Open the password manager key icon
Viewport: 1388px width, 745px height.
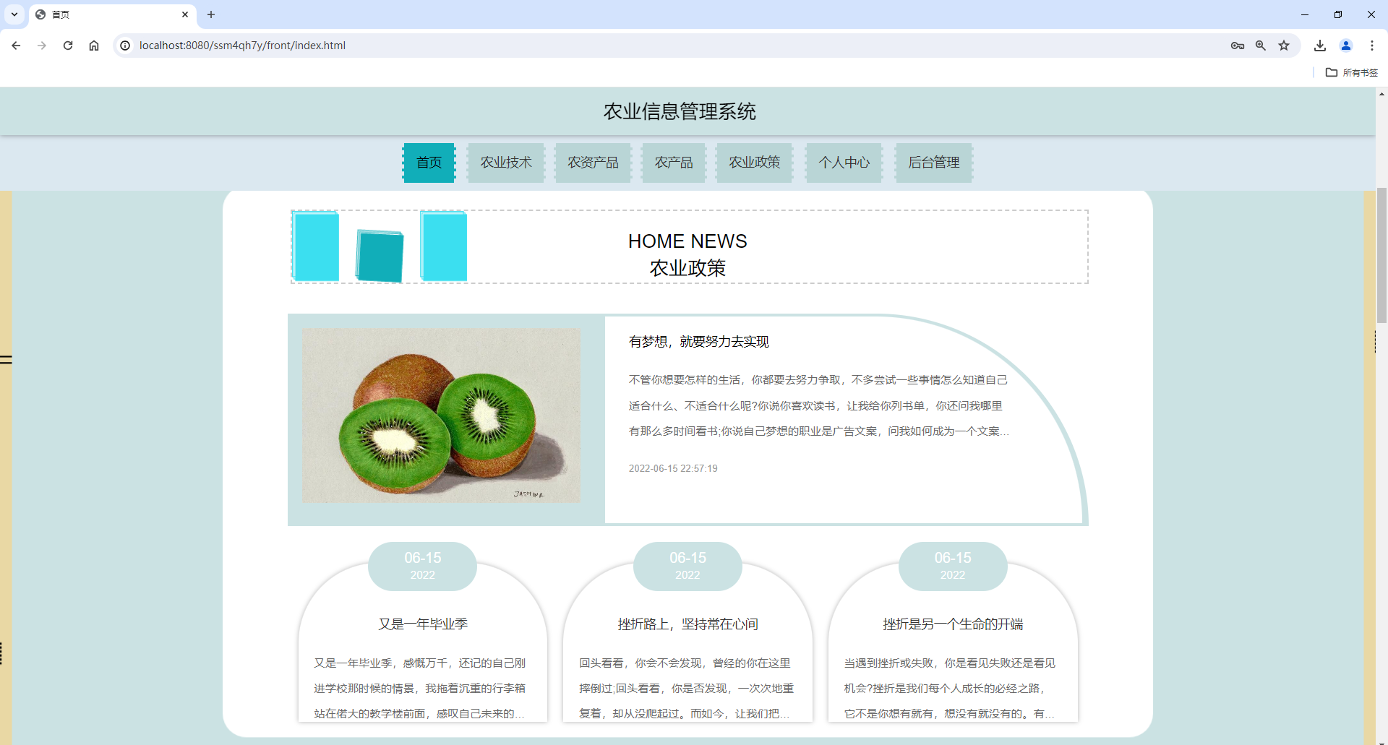(1238, 45)
